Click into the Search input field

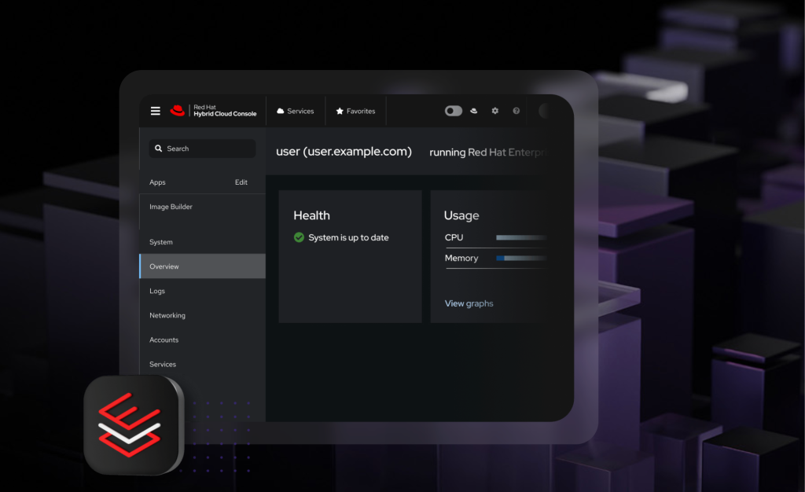click(202, 149)
